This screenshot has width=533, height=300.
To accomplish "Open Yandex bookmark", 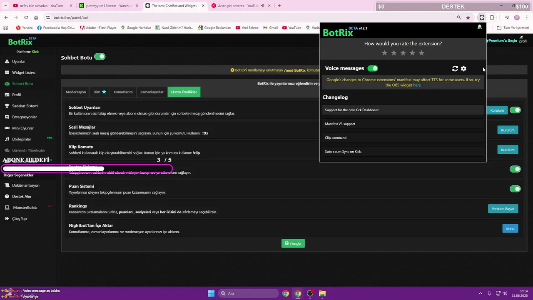I will point(24,28).
